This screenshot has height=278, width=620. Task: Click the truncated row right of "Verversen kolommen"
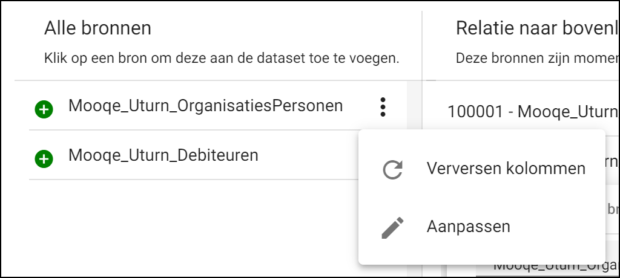612,163
